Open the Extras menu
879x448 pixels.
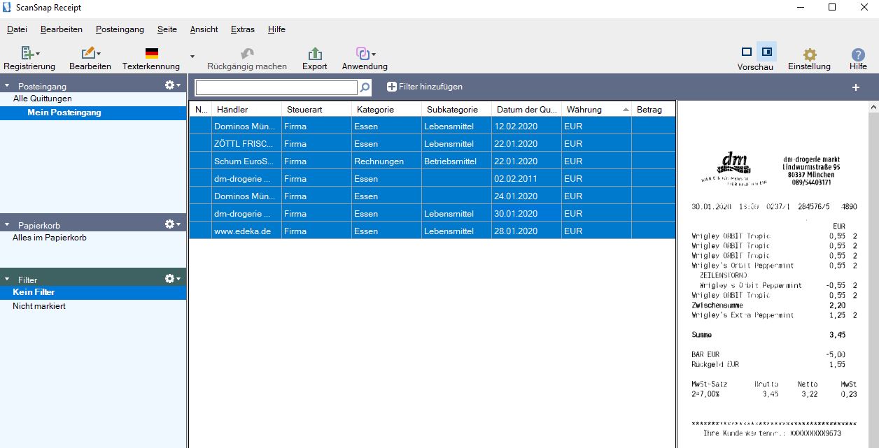242,29
